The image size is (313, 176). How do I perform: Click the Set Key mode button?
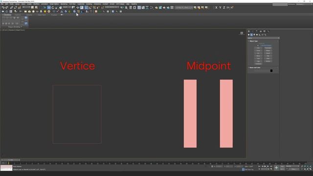(282, 169)
